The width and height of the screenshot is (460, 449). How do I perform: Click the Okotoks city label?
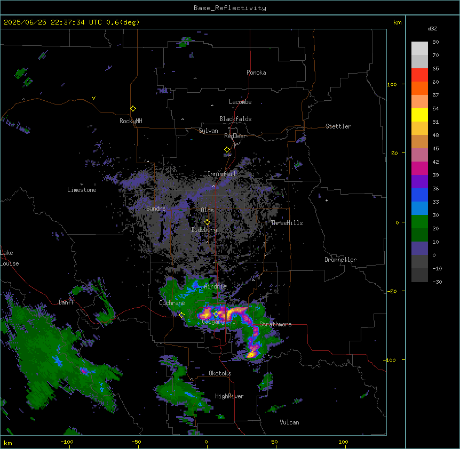tap(220, 373)
